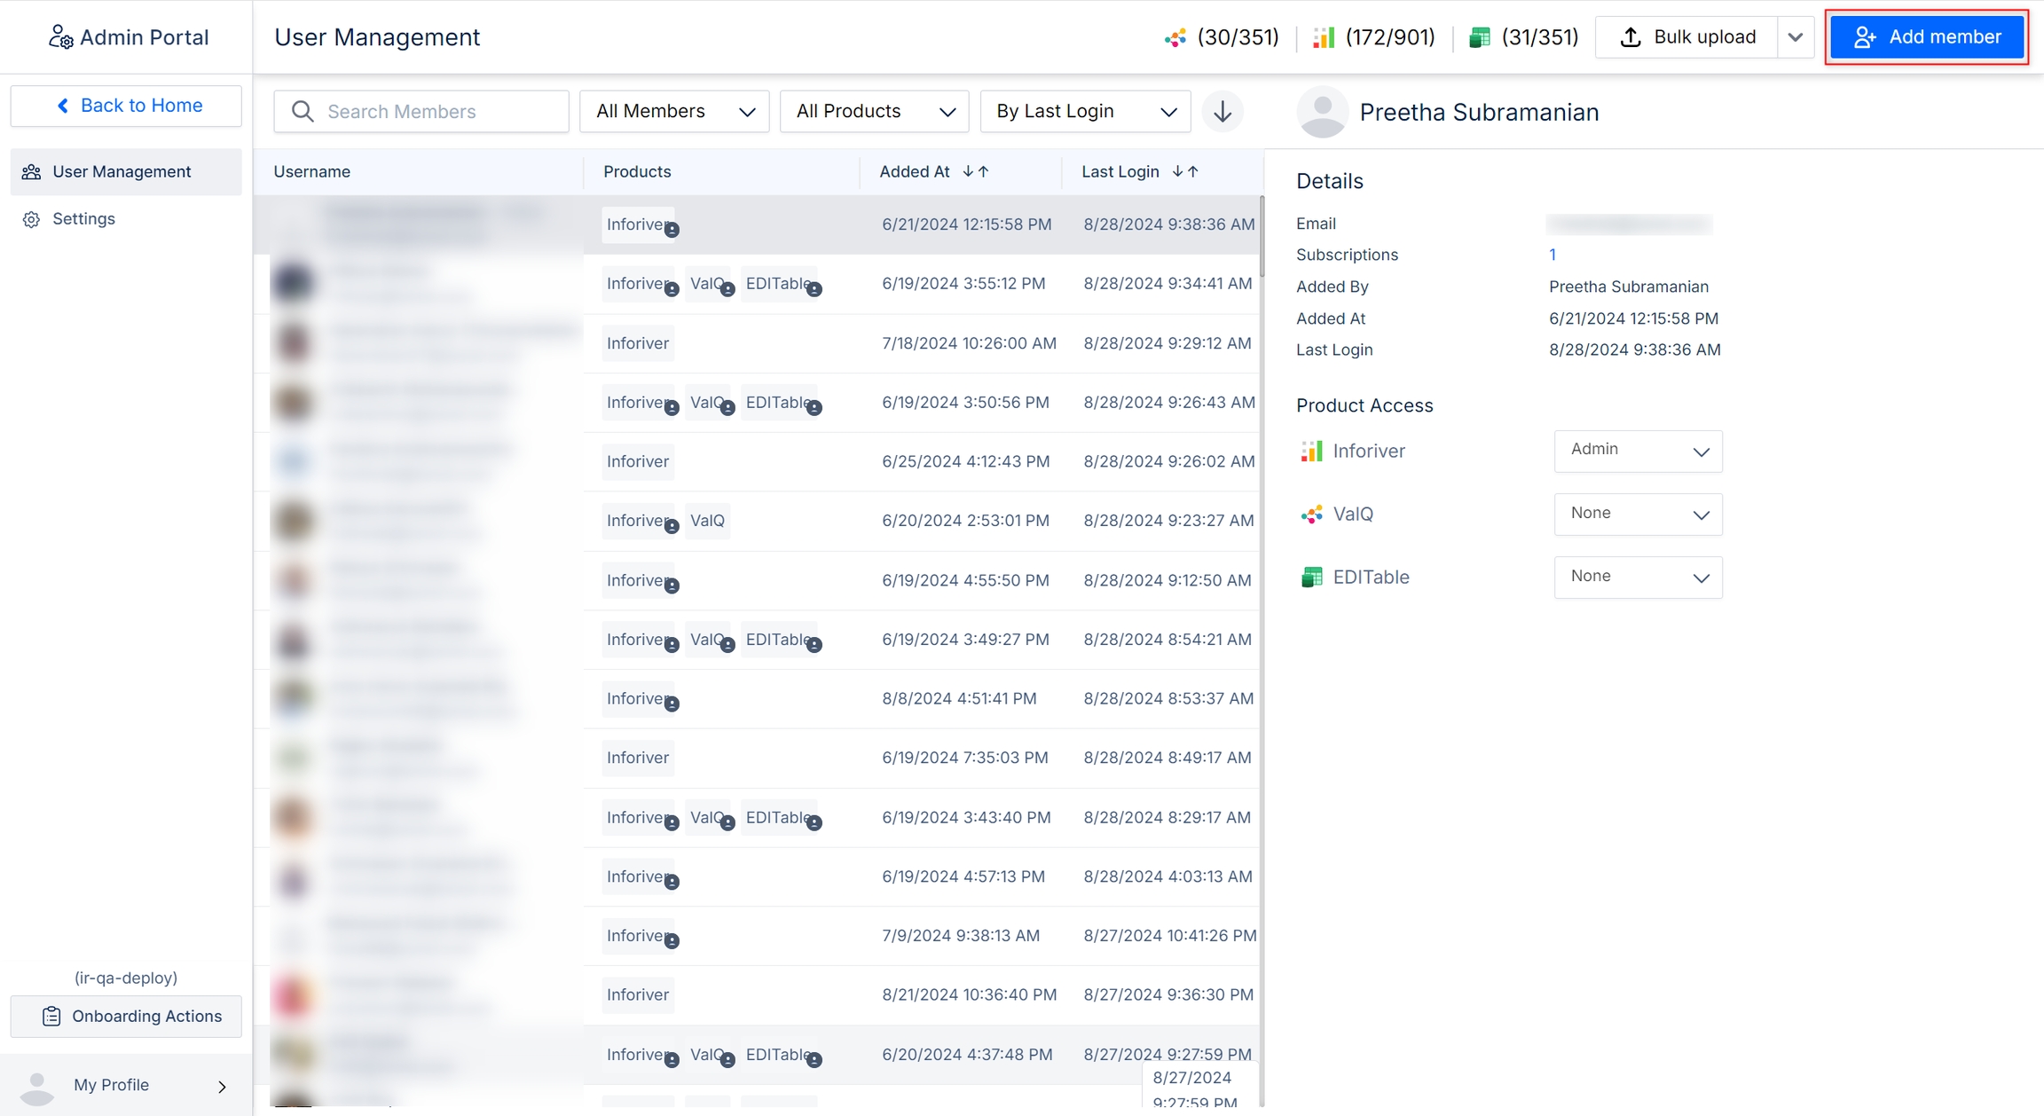Viewport: 2044px width, 1116px height.
Task: Open User Management in sidebar
Action: click(x=122, y=172)
